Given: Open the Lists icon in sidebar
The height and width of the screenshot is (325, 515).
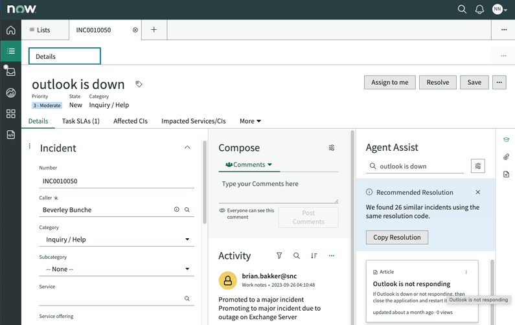Looking at the screenshot, I should (11, 51).
